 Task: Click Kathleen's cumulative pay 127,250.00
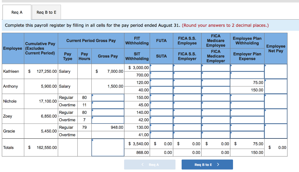(x=47, y=71)
